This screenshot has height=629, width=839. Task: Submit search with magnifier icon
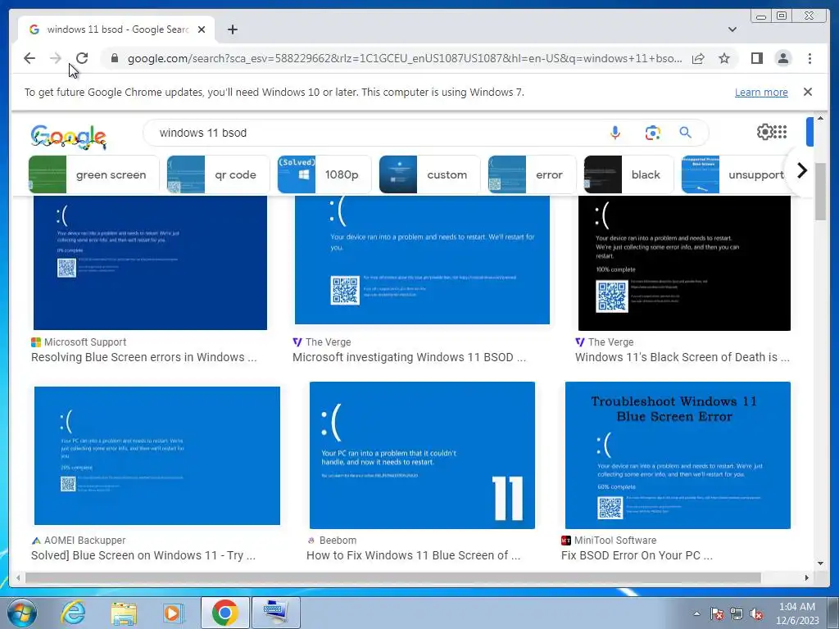pos(686,133)
